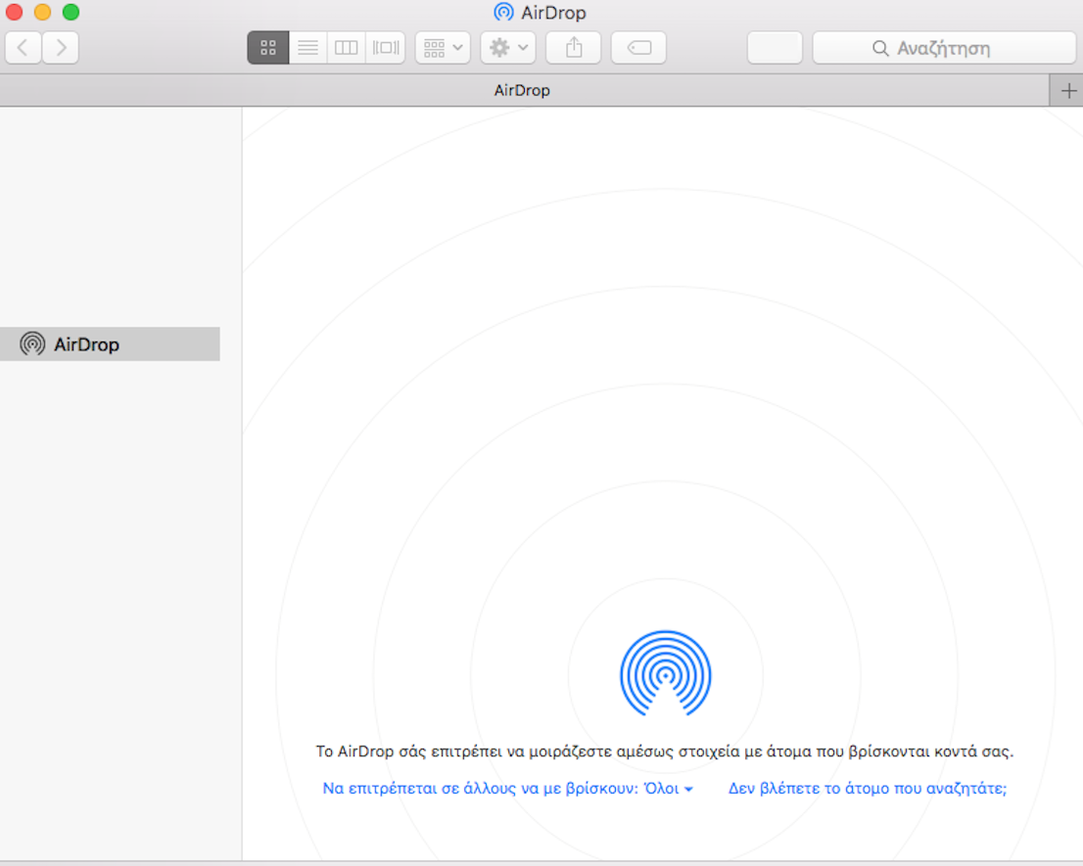1083x866 pixels.
Task: Open the 'Να επιτρέπεται σε άλλους να με βρίσκουν' dropdown
Action: tap(507, 788)
